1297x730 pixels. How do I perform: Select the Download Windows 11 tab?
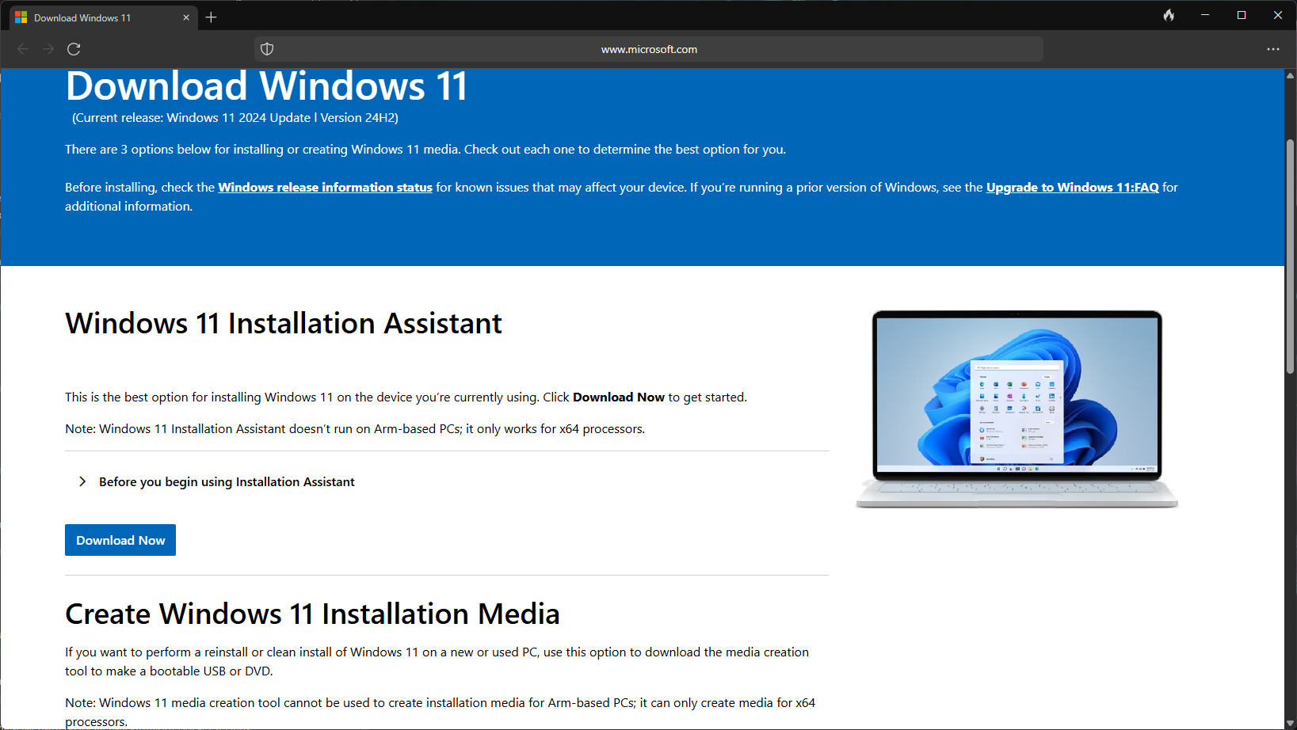click(x=103, y=17)
